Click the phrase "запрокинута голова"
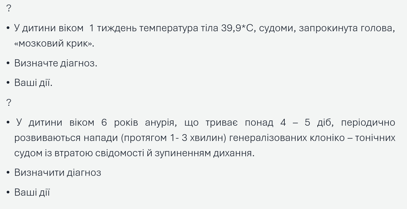 347,28
